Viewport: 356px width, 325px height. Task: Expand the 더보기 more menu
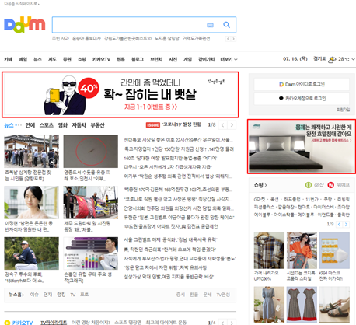pyautogui.click(x=229, y=59)
